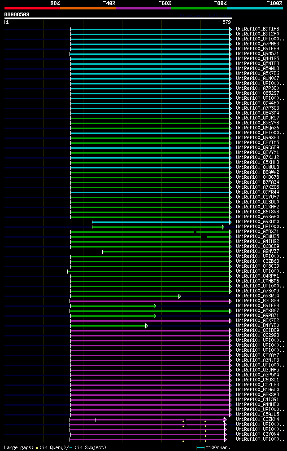Select the UniRef100_Q9C6B9 label

(x=257, y=147)
